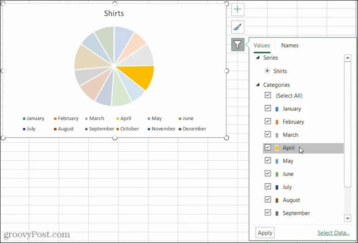Uncheck the (Select All) checkbox
The image size is (358, 243).
coord(268,95)
